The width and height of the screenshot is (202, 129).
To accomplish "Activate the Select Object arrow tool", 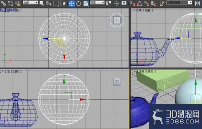I will click(42, 3).
